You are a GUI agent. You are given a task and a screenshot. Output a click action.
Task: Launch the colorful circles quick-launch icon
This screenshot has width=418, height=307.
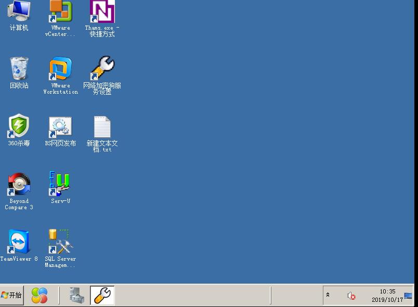[40, 295]
